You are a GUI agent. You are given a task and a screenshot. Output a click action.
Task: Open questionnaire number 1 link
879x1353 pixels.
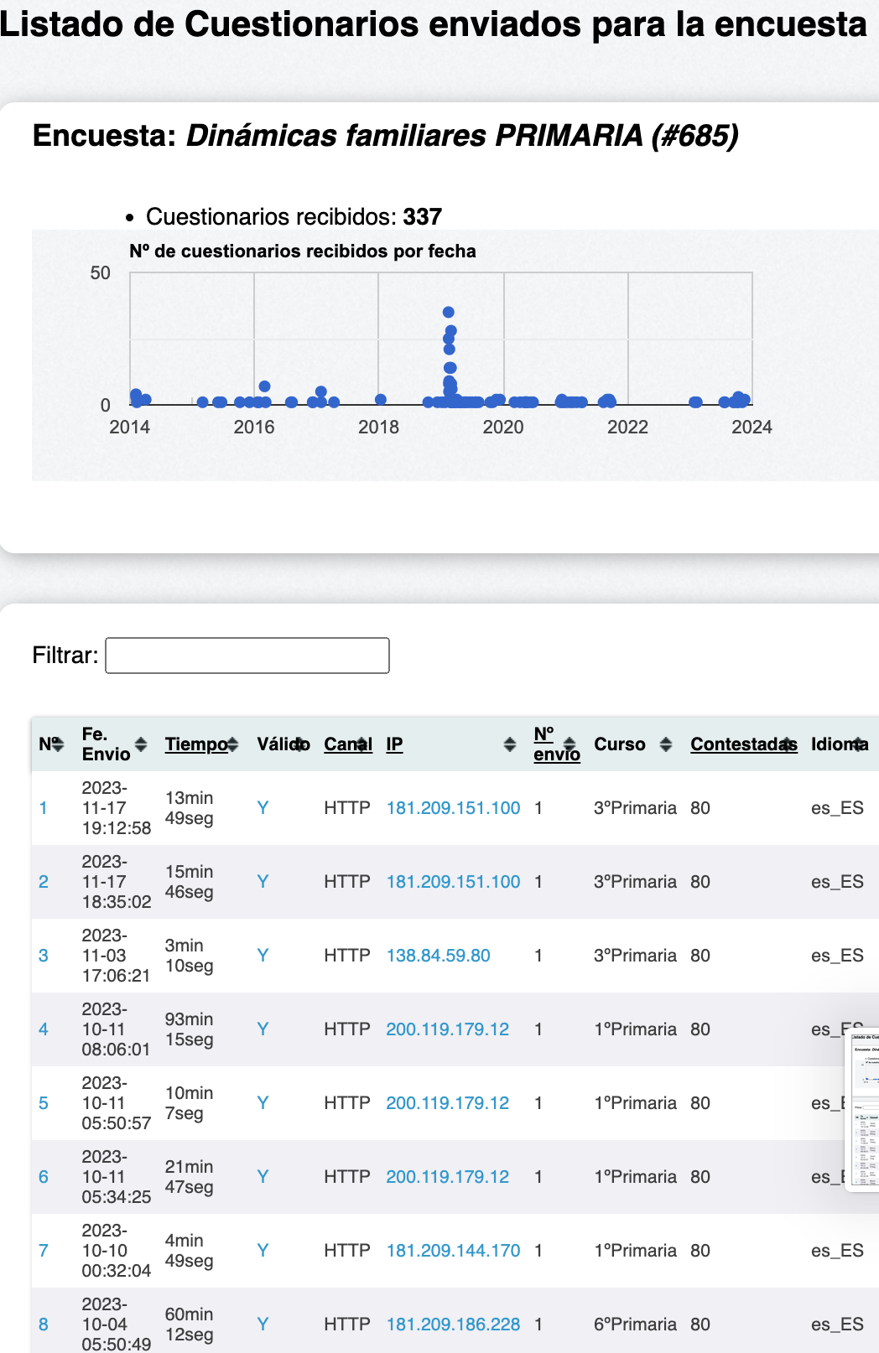coord(44,808)
